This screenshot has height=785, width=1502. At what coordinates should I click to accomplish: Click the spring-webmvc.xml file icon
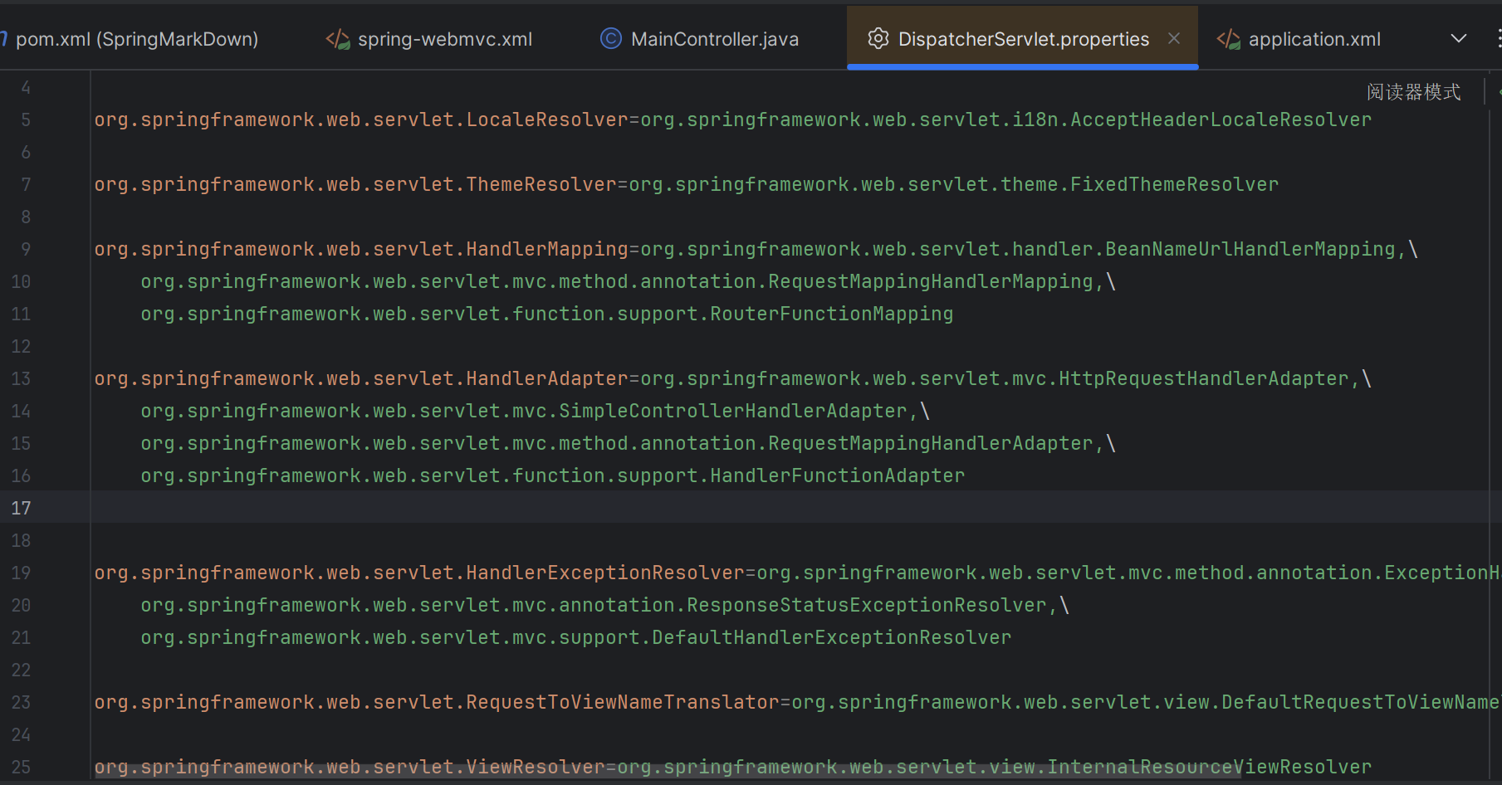pyautogui.click(x=337, y=39)
